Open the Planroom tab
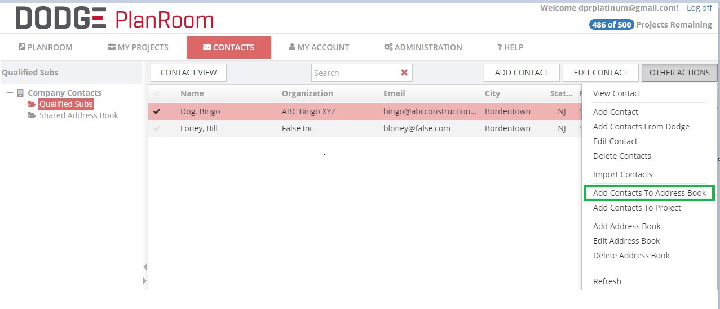The height and width of the screenshot is (309, 720). pos(46,47)
